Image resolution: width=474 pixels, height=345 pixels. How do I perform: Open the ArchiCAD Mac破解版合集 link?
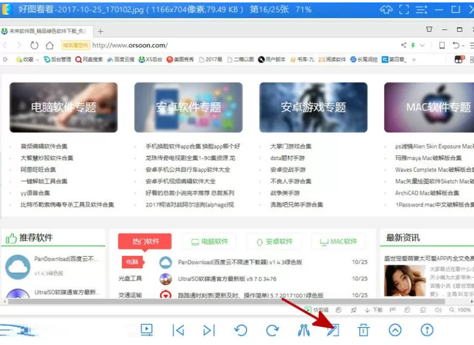click(x=427, y=193)
